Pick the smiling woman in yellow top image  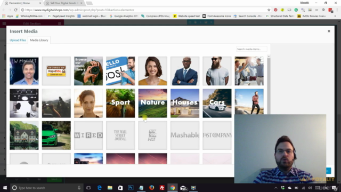153,71
